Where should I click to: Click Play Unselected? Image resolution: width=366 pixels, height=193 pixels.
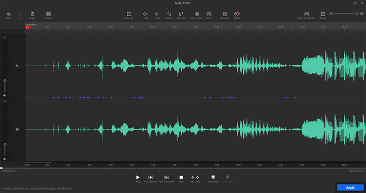(166, 177)
